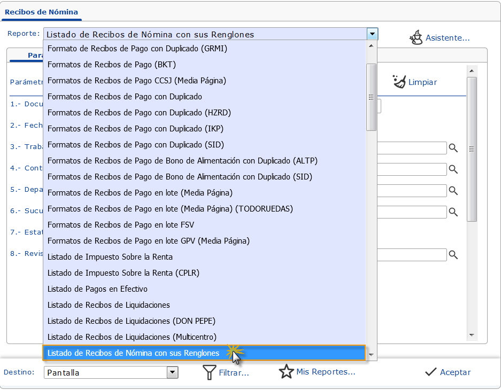Click the parameters panel scrollbar thumb
The height and width of the screenshot is (390, 501).
click(x=472, y=149)
